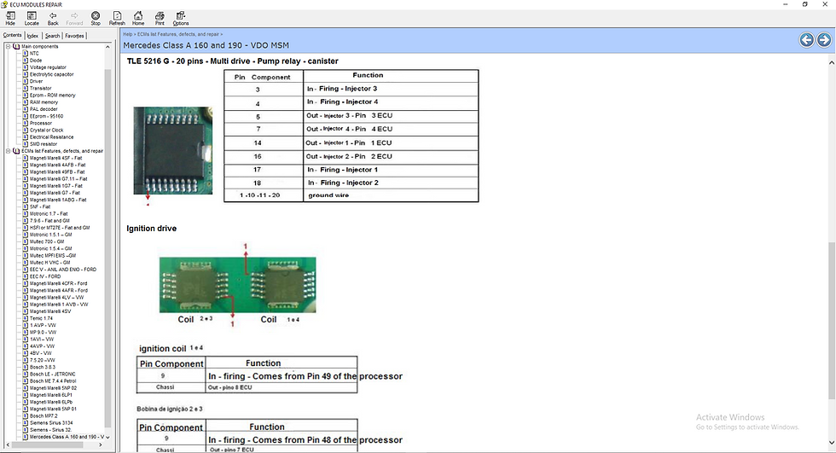Click the Main components book icon

[x=16, y=46]
